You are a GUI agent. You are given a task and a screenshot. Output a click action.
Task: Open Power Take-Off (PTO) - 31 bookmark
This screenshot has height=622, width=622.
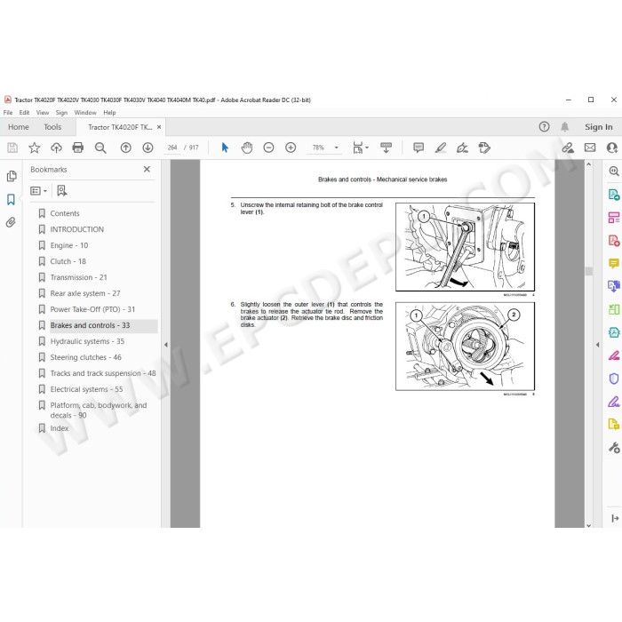92,309
